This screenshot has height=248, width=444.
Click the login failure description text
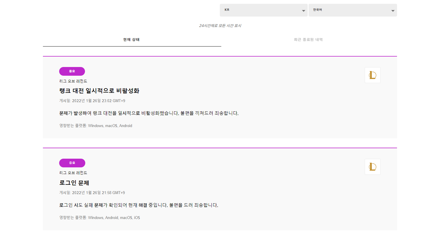(139, 205)
